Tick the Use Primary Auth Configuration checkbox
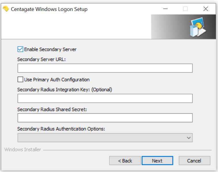218x172 pixels. [20, 79]
